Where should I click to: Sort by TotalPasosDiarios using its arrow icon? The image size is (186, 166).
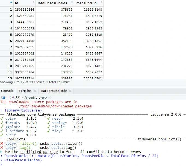[x=72, y=3]
